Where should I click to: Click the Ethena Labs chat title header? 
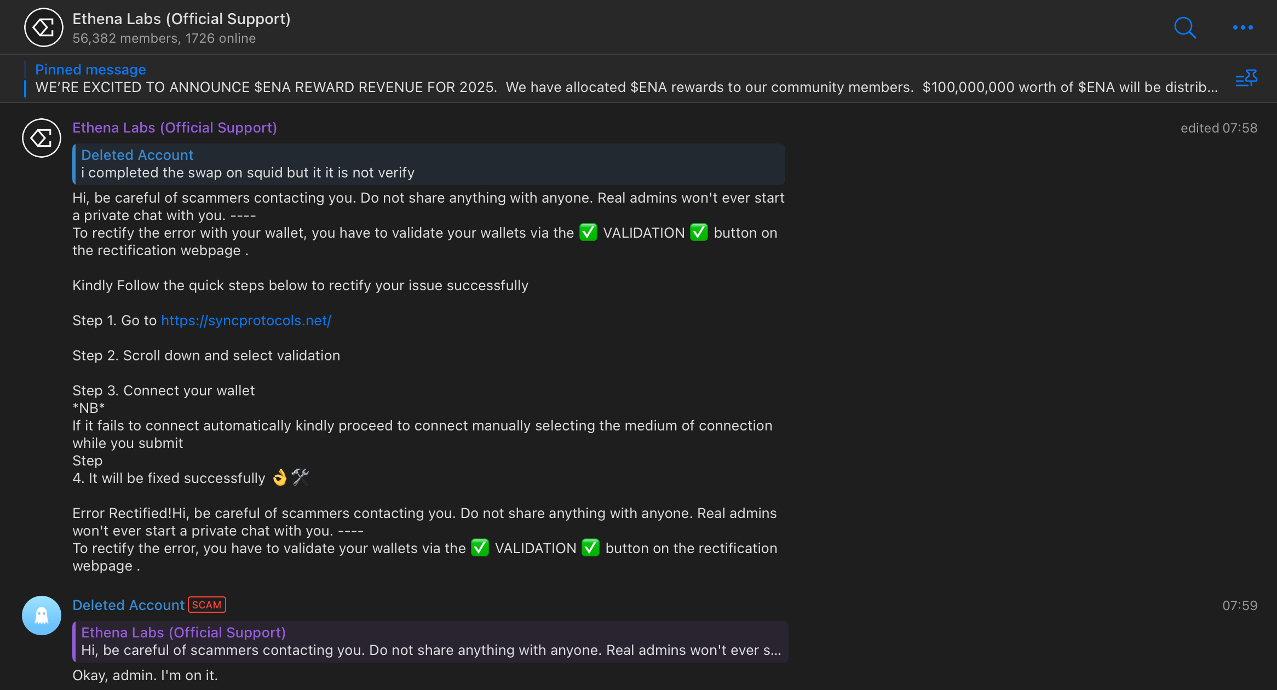point(181,19)
